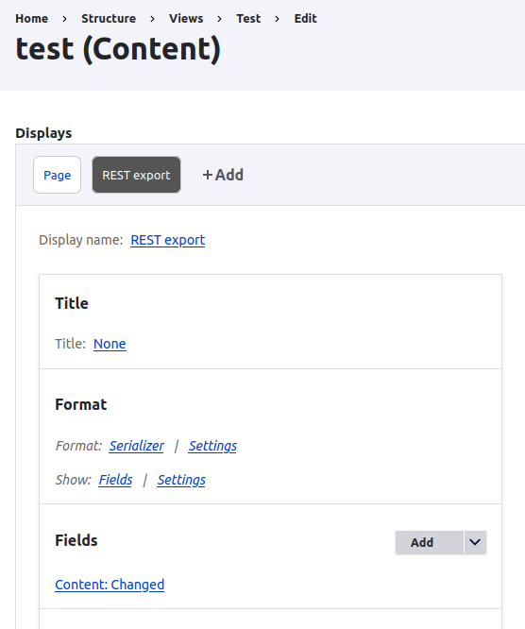525x629 pixels.
Task: Edit the Content: Changed field
Action: pos(110,585)
